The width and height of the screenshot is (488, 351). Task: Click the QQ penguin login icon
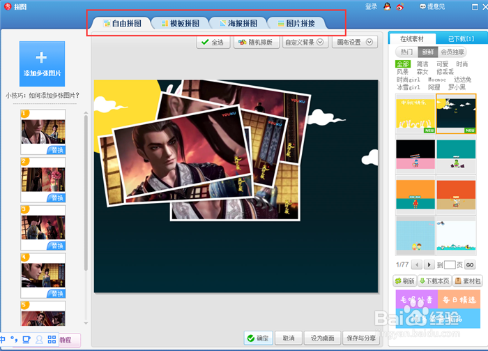(x=387, y=6)
